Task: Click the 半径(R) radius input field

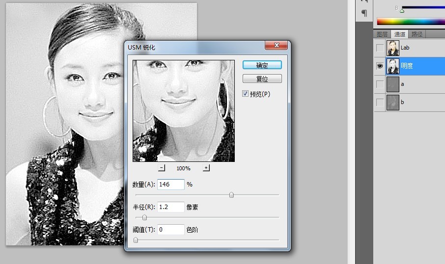Action: pyautogui.click(x=170, y=207)
